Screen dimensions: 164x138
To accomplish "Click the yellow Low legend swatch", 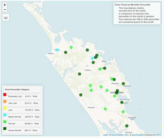I will [5, 110].
